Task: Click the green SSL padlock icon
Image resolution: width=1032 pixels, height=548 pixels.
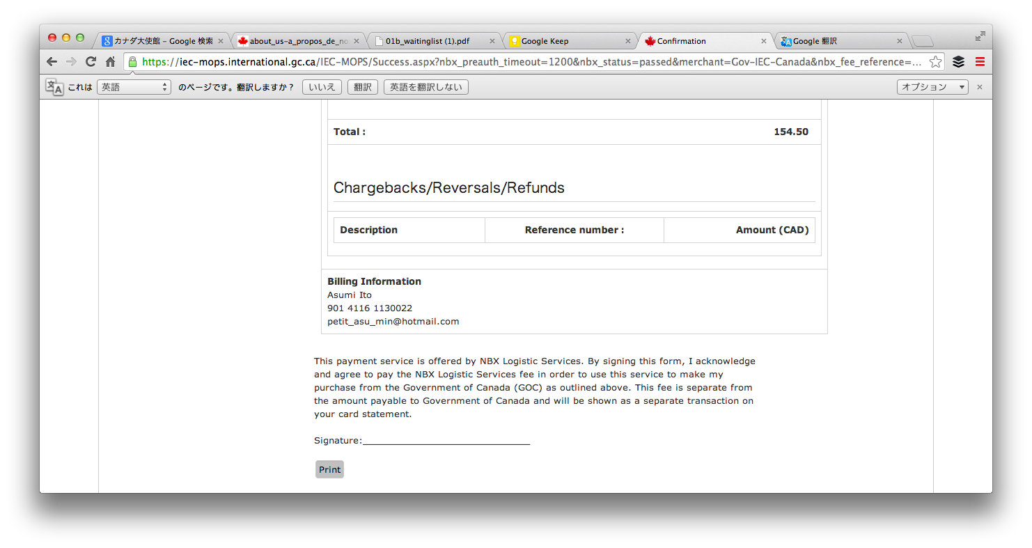Action: point(132,62)
